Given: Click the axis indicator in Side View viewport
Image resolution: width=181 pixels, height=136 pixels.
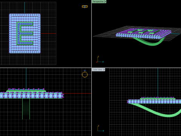Looking at the screenshot, I should pyautogui.click(x=101, y=128).
